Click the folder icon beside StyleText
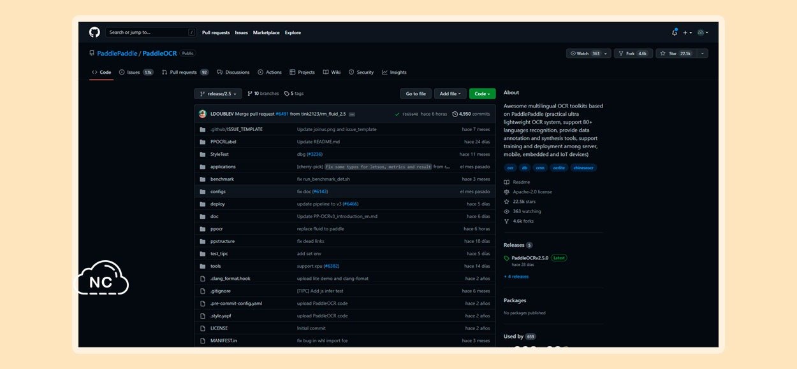The height and width of the screenshot is (369, 797). (202, 154)
